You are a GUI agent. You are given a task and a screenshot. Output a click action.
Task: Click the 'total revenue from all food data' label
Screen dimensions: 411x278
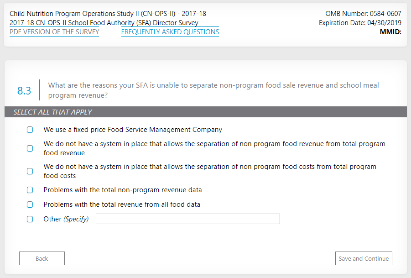122,205
